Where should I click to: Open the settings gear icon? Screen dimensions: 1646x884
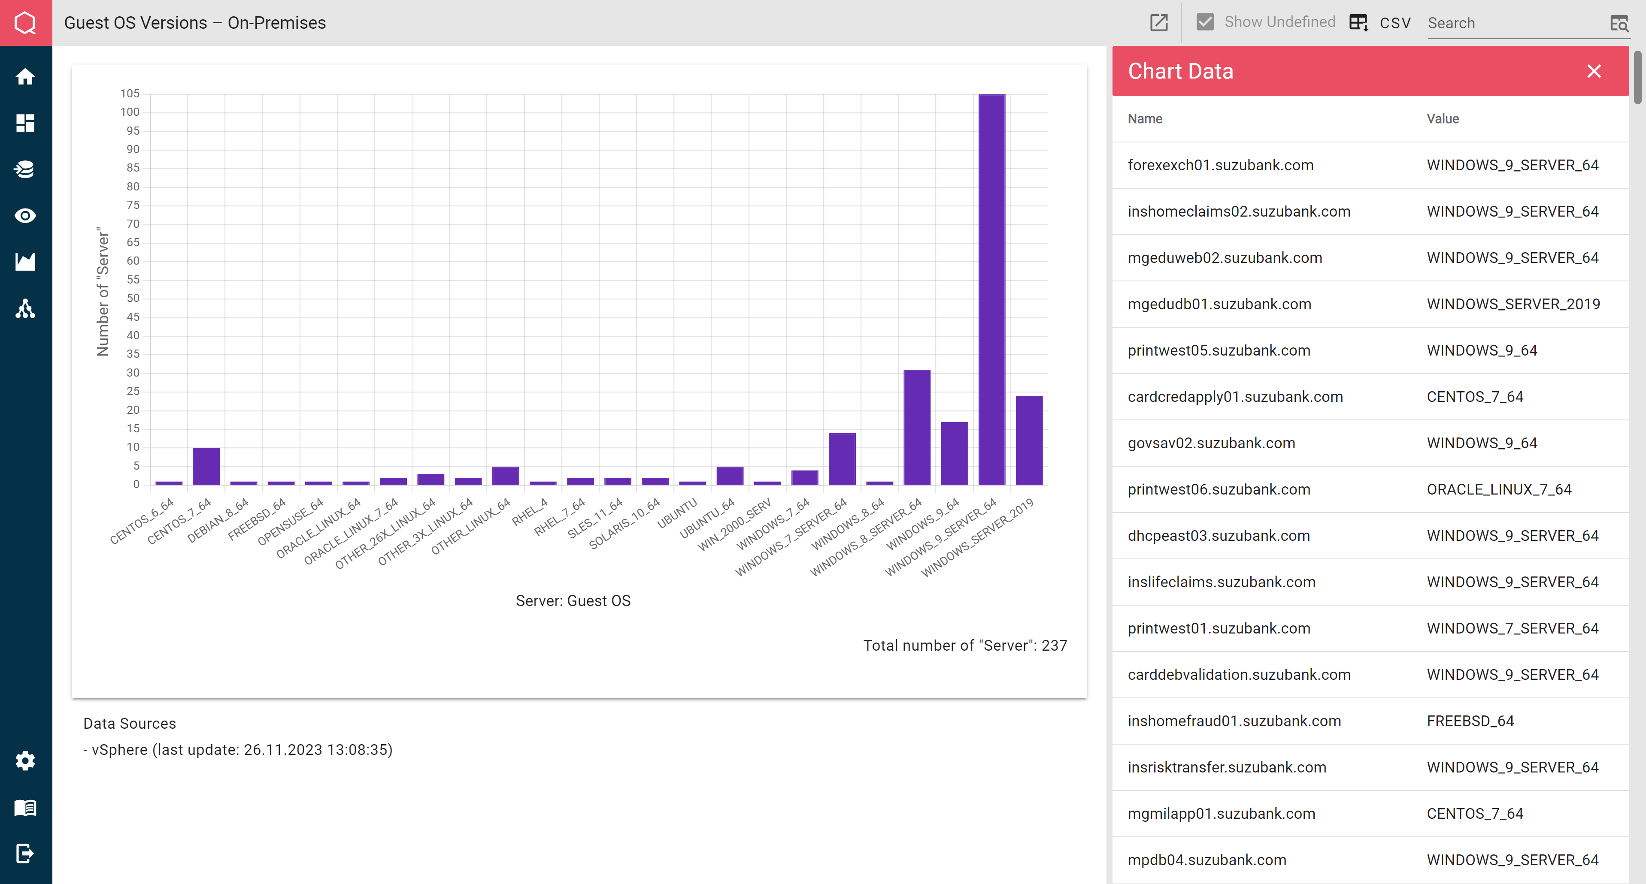[x=26, y=761]
